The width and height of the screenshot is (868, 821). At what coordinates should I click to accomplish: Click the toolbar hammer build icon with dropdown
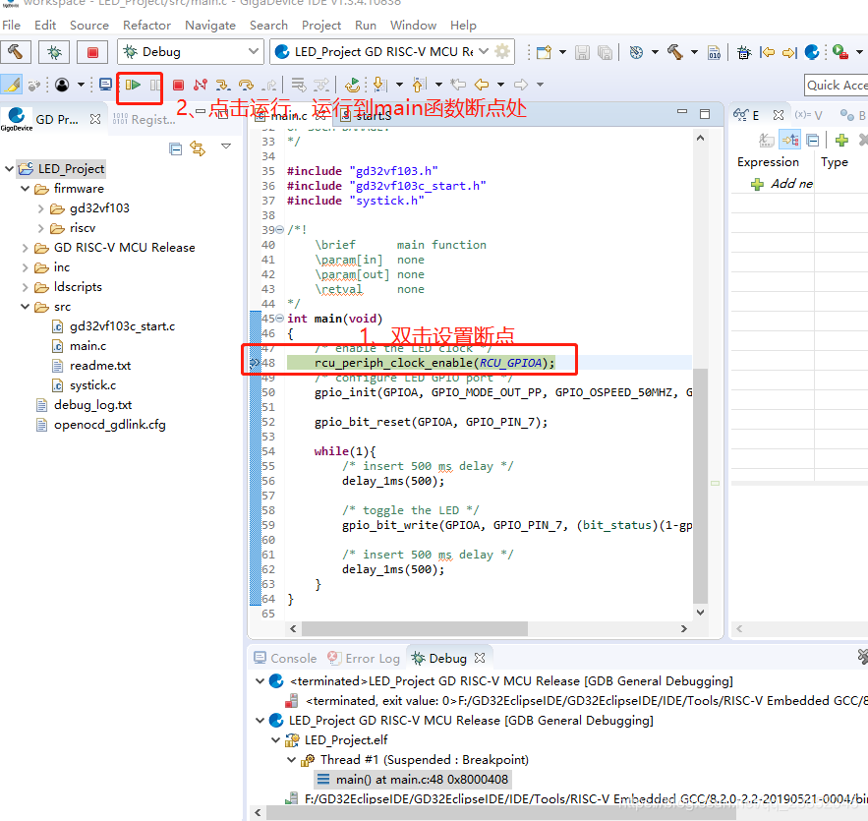(x=674, y=52)
